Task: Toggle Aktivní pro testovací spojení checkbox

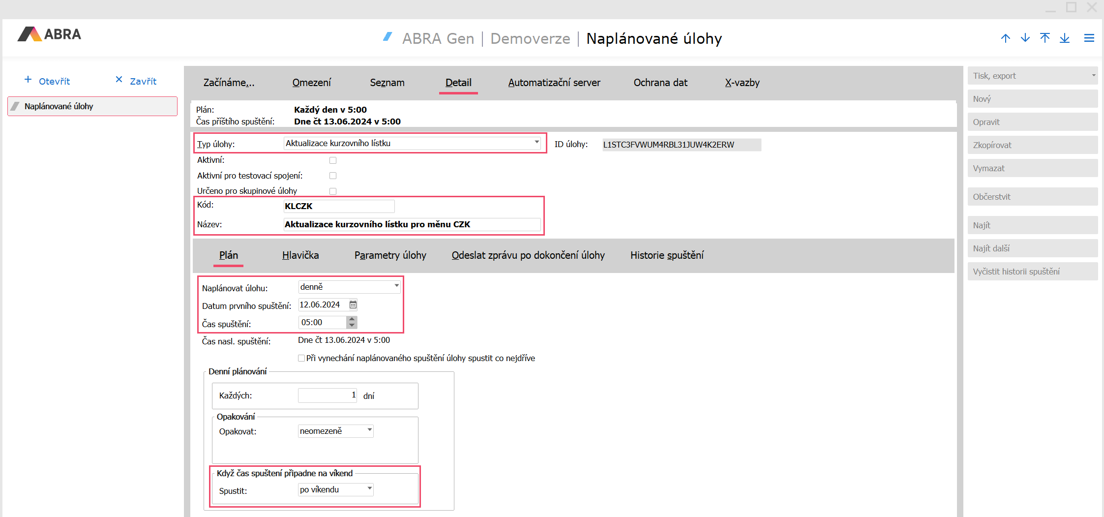Action: pos(333,176)
